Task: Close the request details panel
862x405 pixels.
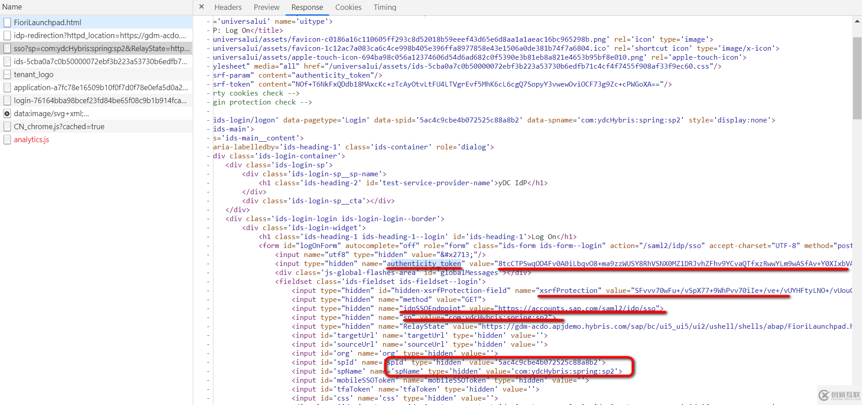Action: click(201, 7)
